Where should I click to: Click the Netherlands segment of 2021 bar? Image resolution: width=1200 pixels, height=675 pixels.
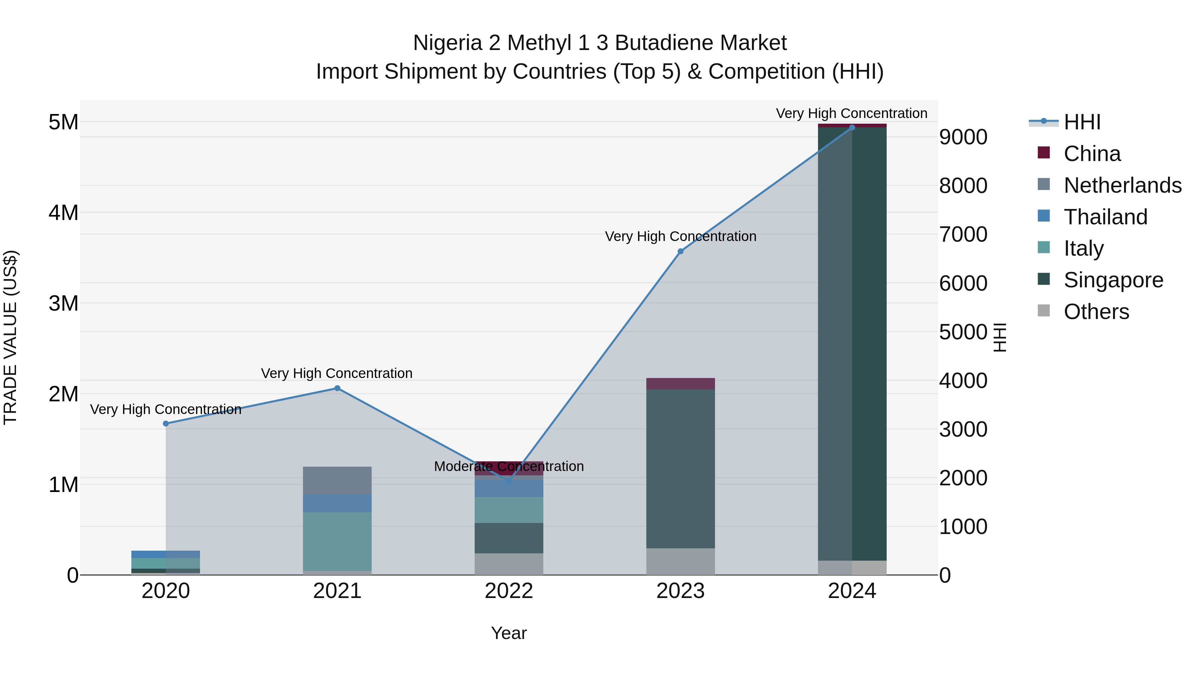click(337, 480)
